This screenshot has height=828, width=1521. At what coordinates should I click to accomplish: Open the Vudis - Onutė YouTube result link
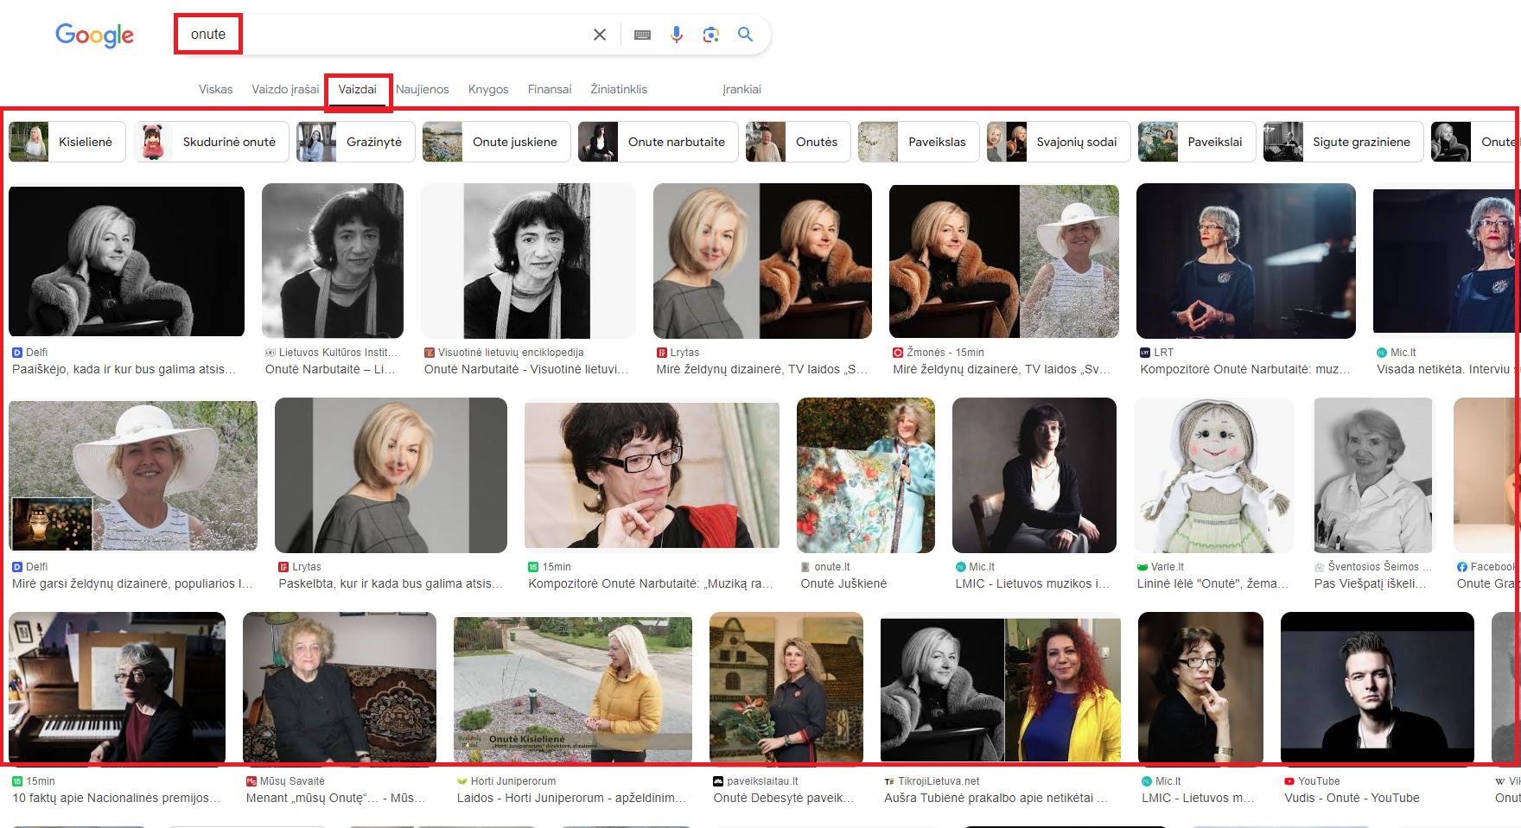(1351, 798)
